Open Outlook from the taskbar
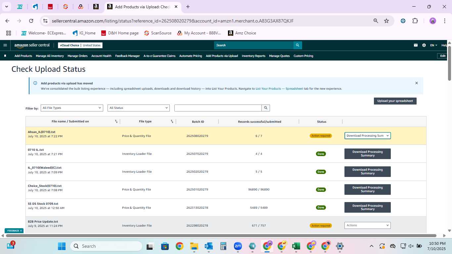This screenshot has width=452, height=254. click(x=208, y=246)
